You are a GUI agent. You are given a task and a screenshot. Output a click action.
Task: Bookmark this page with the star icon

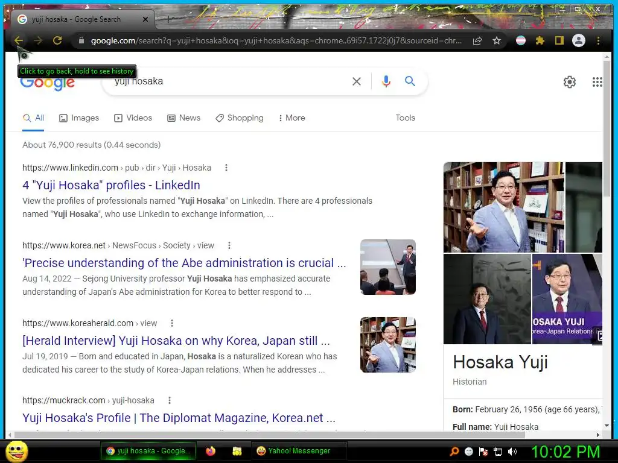click(497, 40)
